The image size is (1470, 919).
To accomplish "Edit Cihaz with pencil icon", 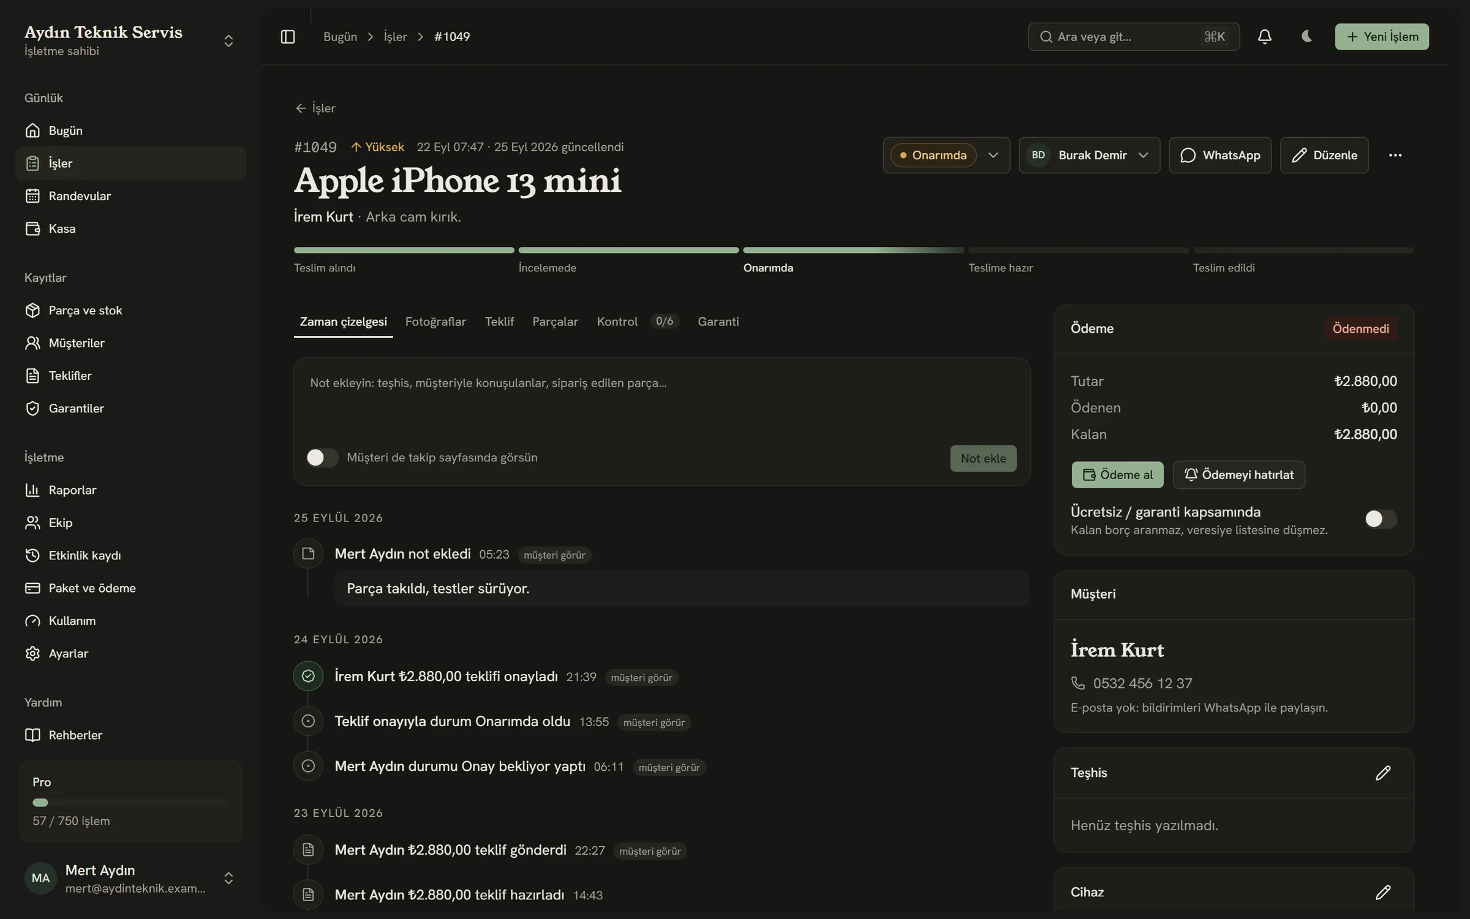I will (1382, 892).
